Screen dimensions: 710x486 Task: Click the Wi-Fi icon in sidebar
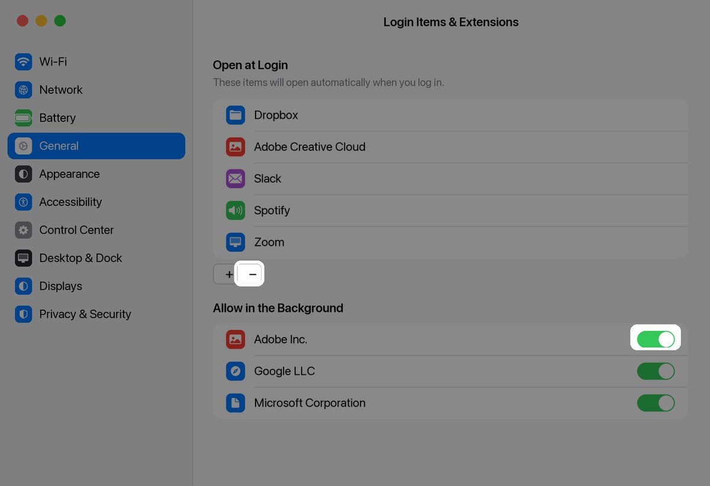tap(23, 62)
